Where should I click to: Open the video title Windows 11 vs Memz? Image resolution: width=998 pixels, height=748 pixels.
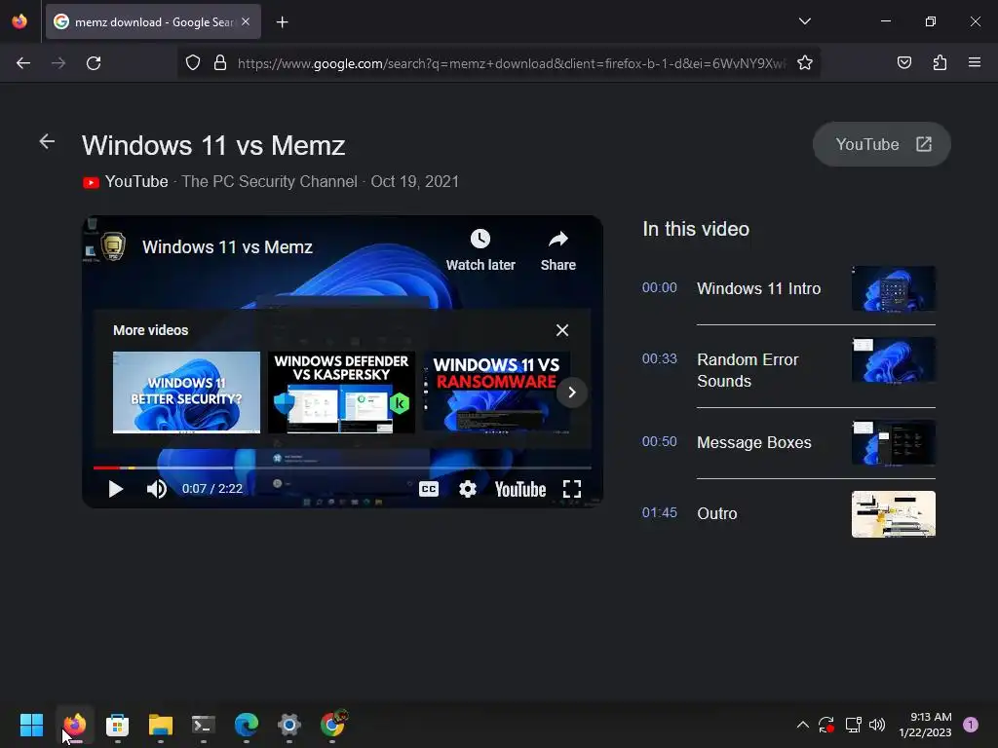[227, 247]
